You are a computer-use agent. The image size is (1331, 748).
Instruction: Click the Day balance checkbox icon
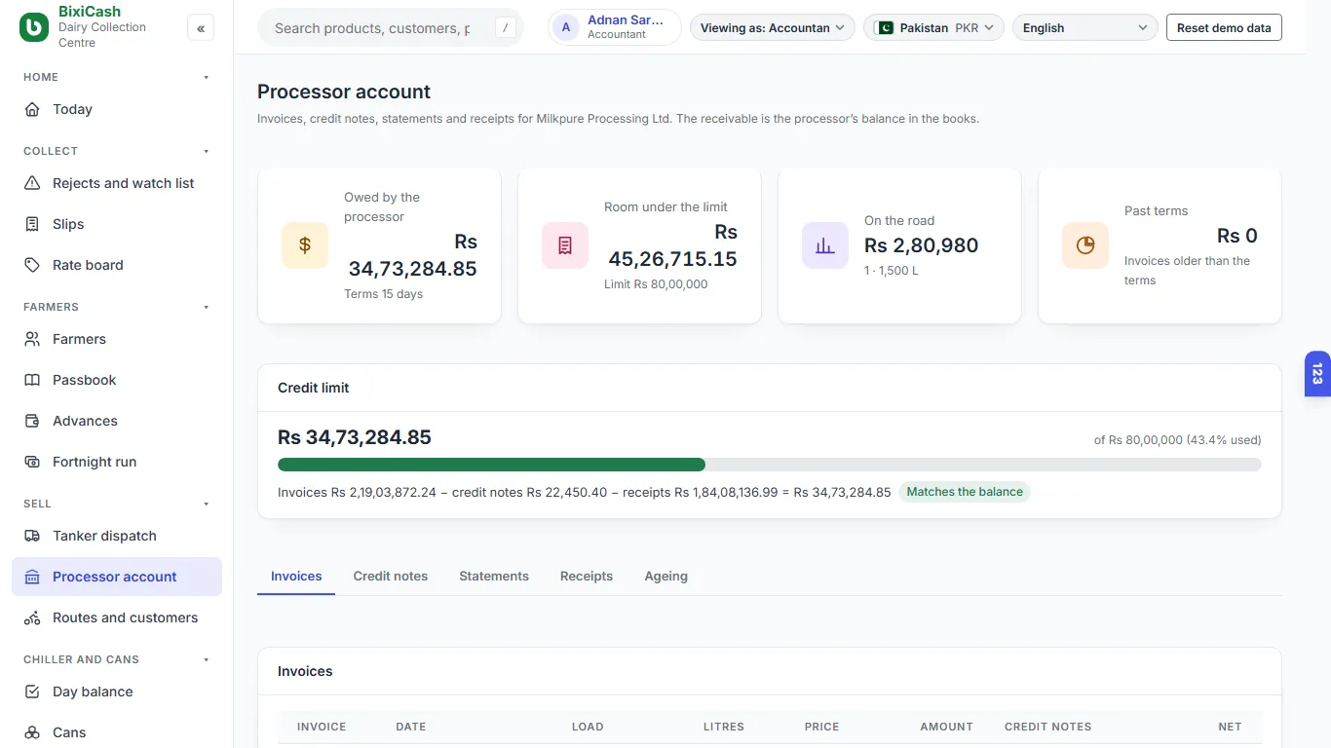pyautogui.click(x=32, y=692)
